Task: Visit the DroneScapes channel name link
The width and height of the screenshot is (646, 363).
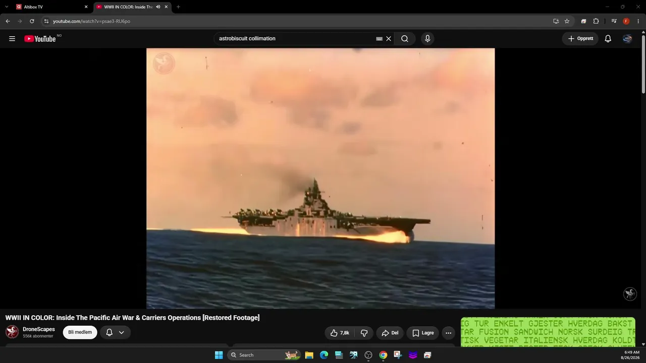Action: (x=39, y=329)
